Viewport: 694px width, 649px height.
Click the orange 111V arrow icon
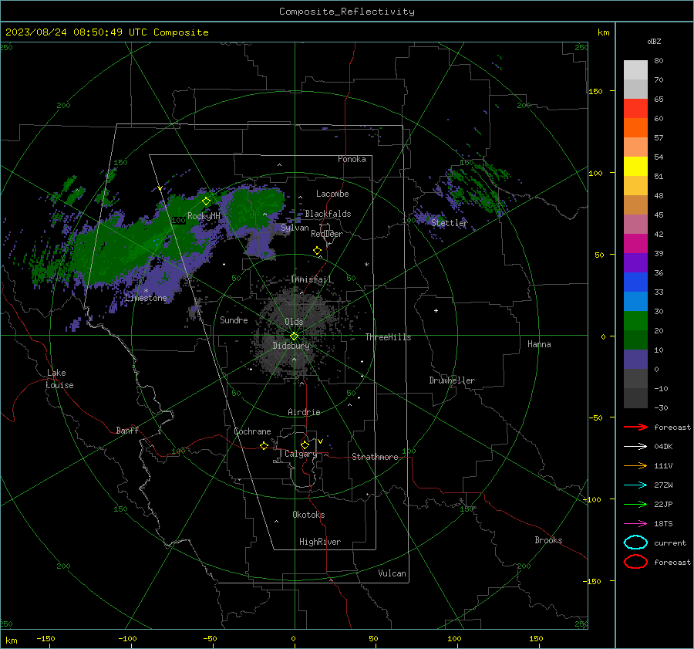(x=635, y=465)
